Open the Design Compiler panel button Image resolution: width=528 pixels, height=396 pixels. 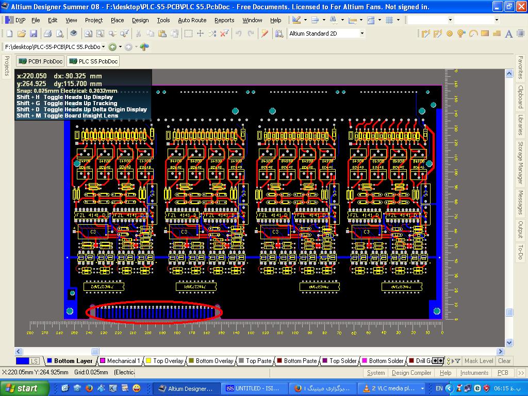[x=411, y=373]
